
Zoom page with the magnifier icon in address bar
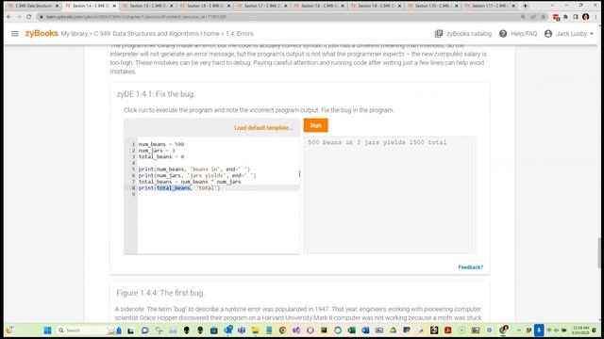coord(523,17)
